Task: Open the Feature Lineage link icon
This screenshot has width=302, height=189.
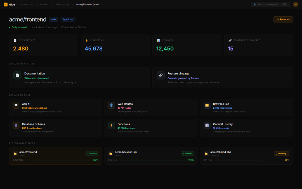Action: pos(161,75)
